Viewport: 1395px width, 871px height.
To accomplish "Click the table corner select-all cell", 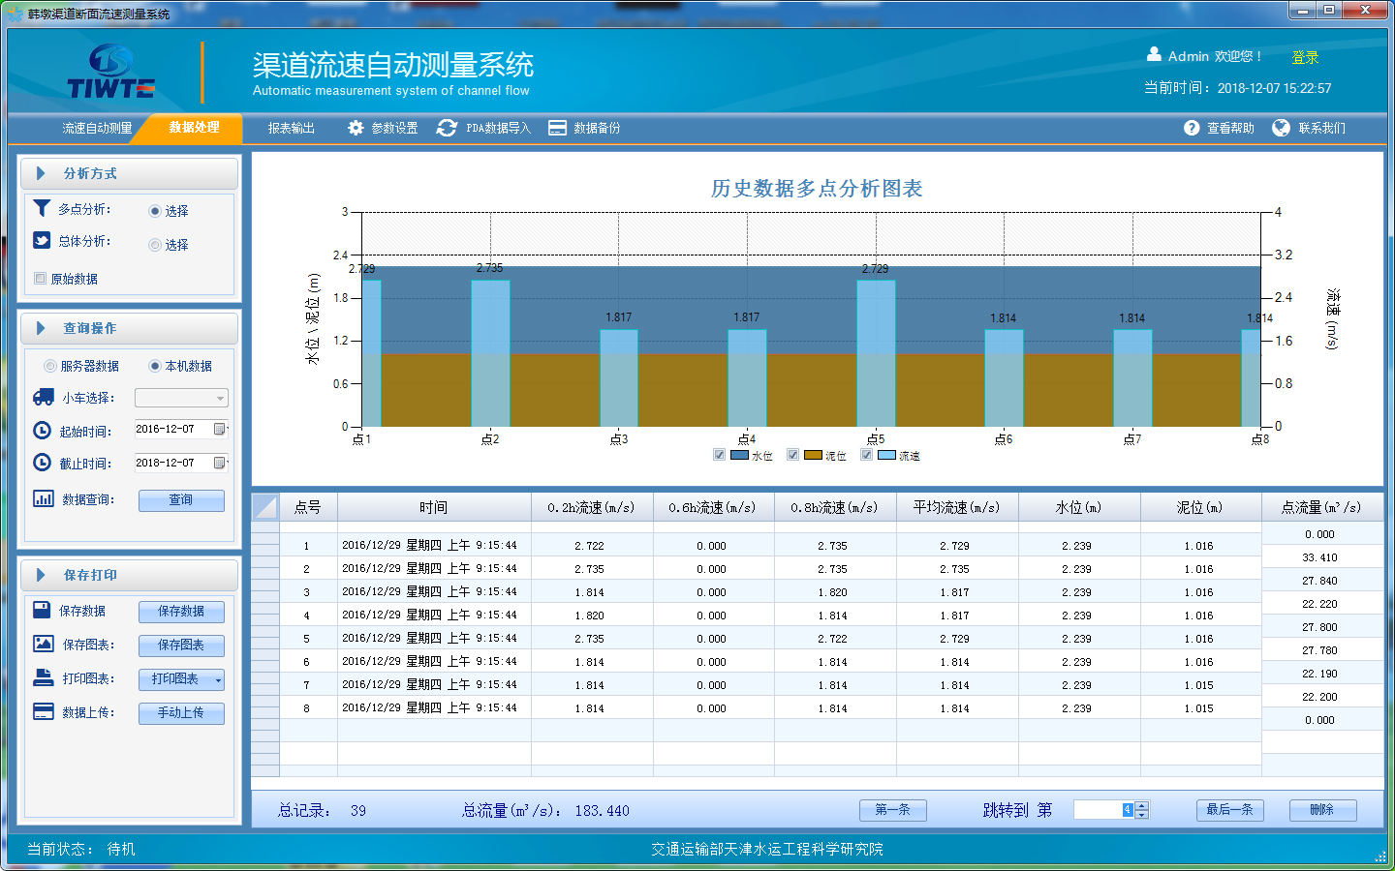I will click(265, 506).
